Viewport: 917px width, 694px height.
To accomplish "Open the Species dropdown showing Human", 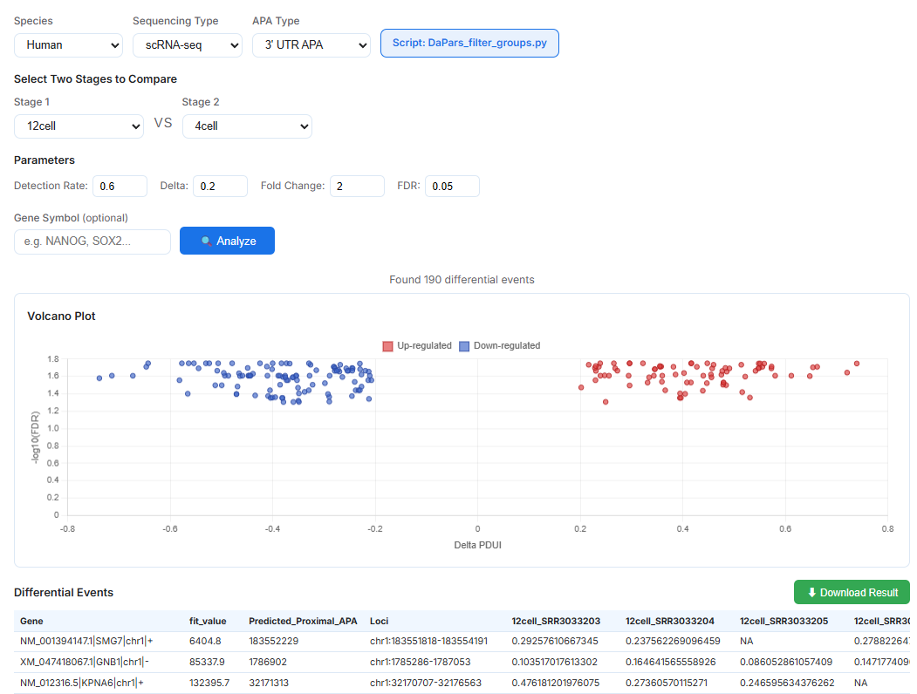I will click(68, 45).
